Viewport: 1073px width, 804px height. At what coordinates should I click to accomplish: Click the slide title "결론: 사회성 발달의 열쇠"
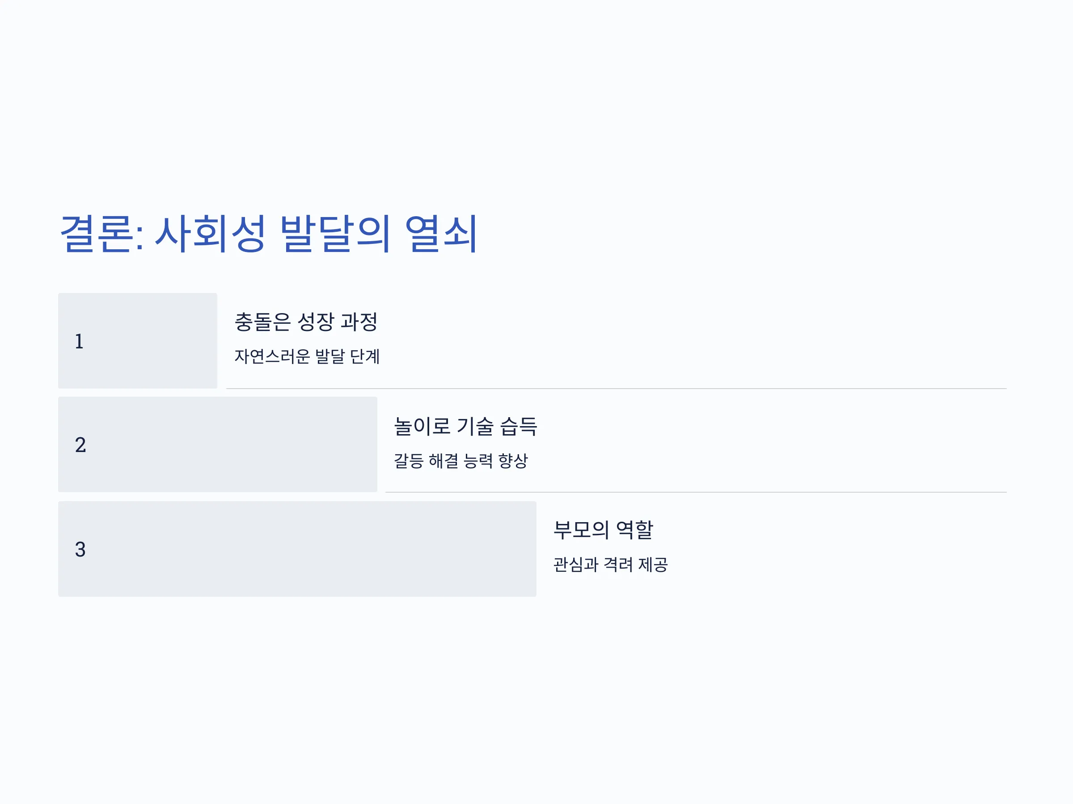pyautogui.click(x=269, y=234)
